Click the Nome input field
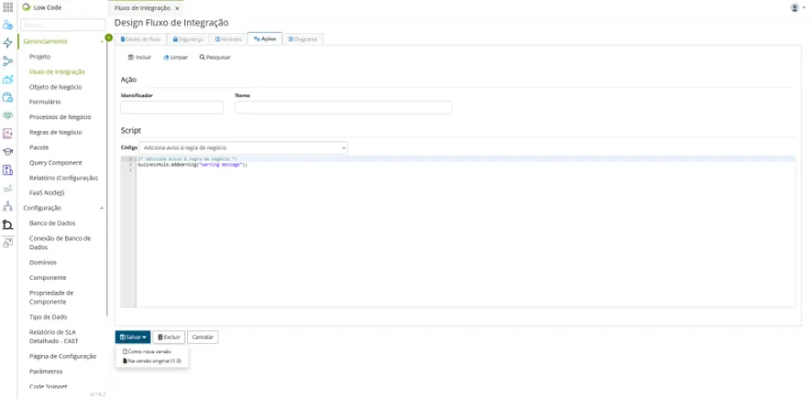Image resolution: width=812 pixels, height=399 pixels. click(344, 107)
